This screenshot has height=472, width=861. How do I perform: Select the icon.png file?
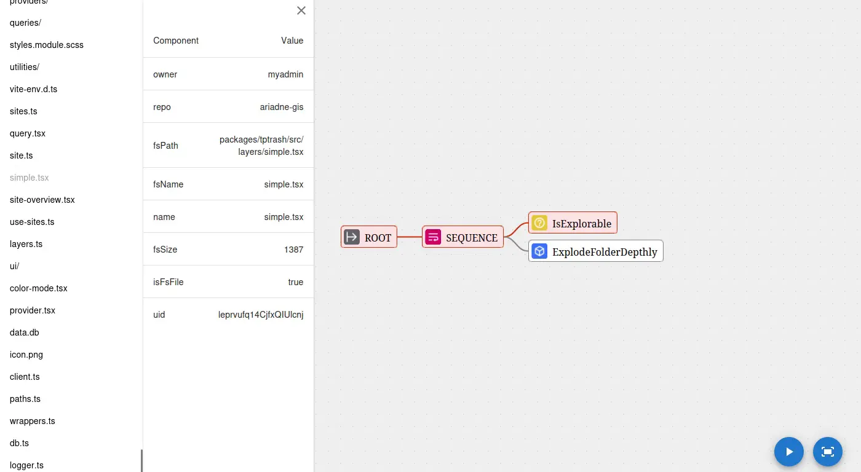pos(26,355)
